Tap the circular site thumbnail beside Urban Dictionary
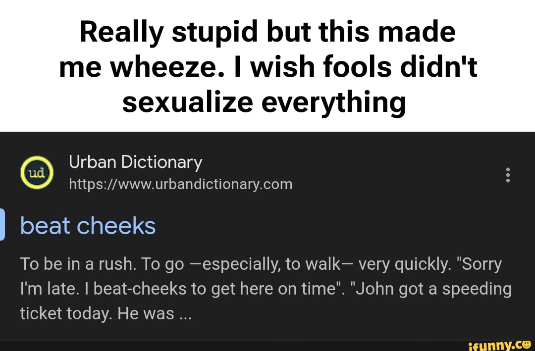 pos(37,172)
